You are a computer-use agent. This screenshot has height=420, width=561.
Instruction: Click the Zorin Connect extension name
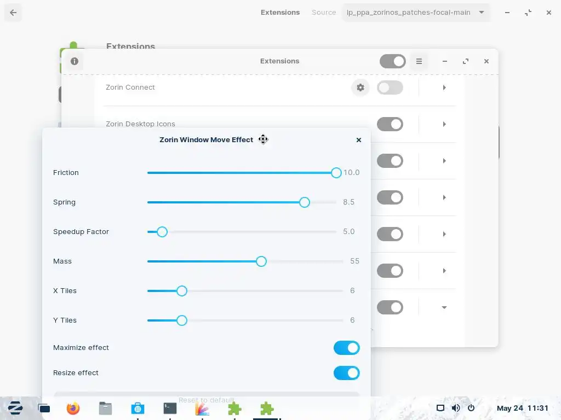coord(130,87)
